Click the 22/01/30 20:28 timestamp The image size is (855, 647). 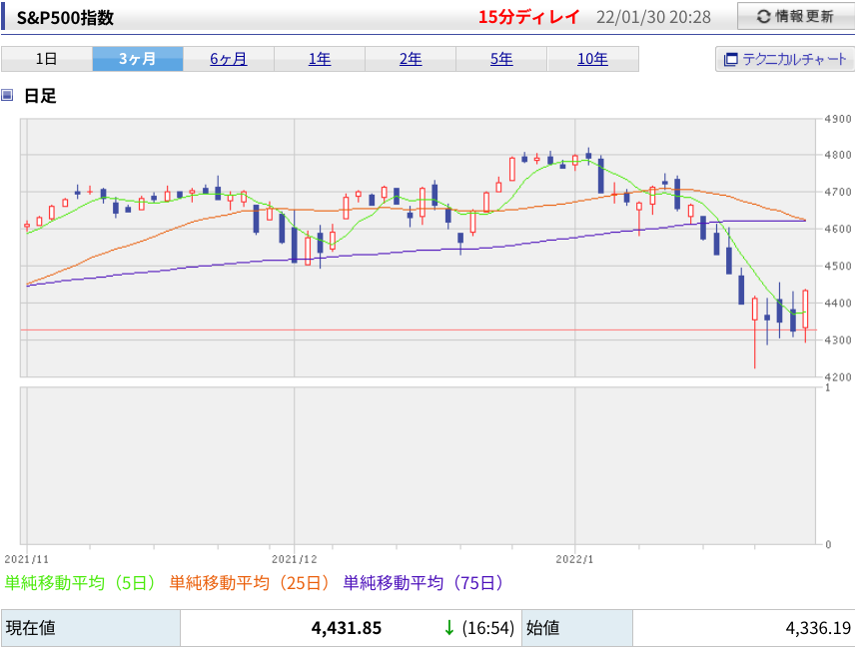[653, 17]
